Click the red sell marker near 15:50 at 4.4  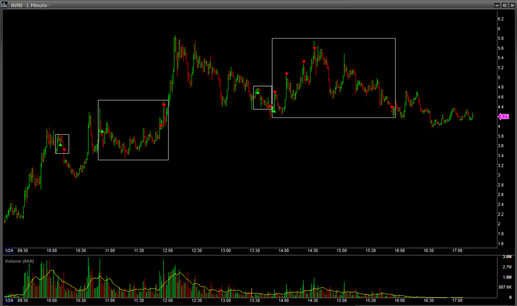392,108
